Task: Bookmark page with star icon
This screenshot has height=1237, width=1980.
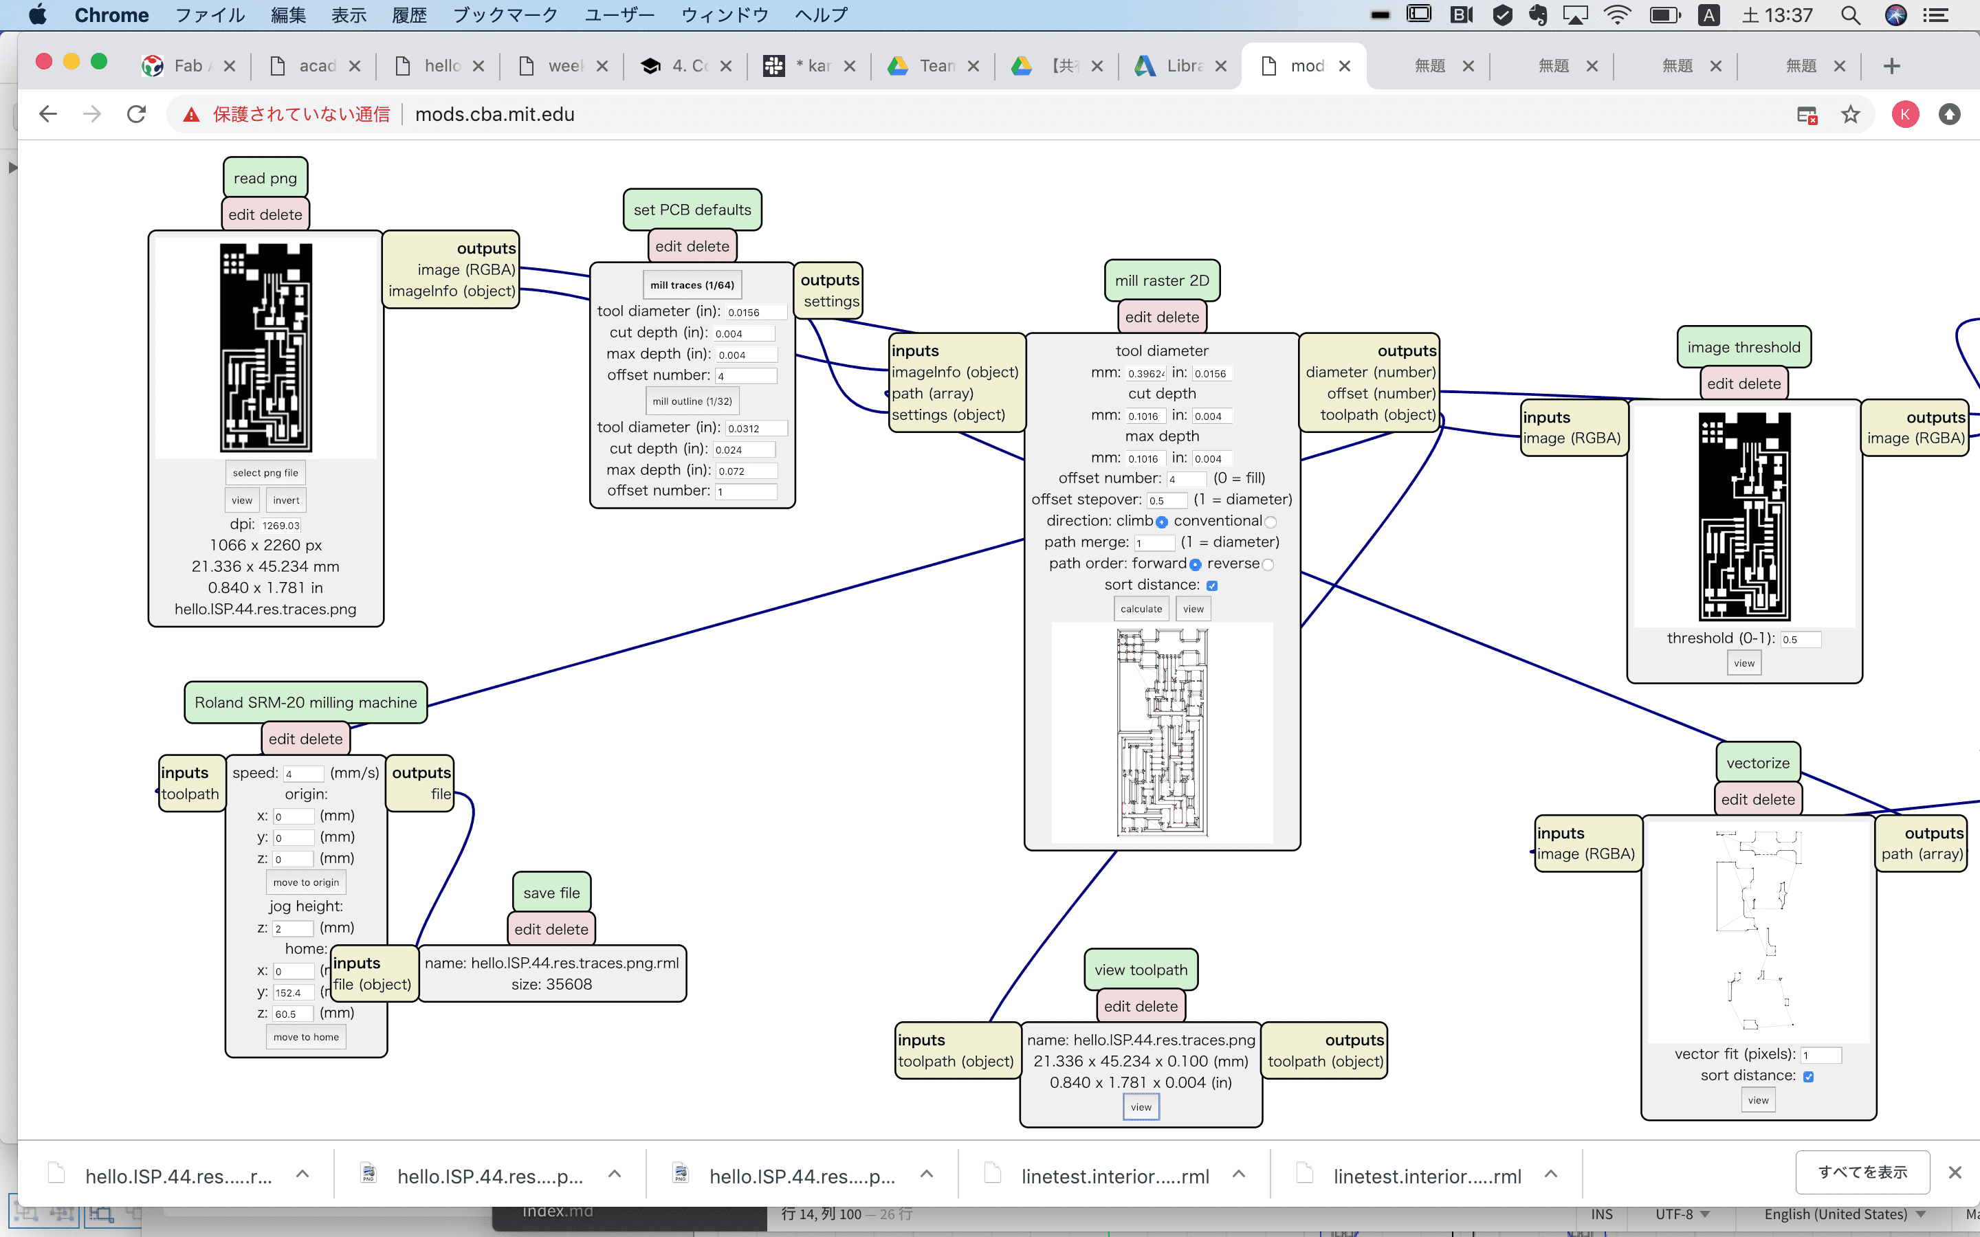Action: 1850,115
